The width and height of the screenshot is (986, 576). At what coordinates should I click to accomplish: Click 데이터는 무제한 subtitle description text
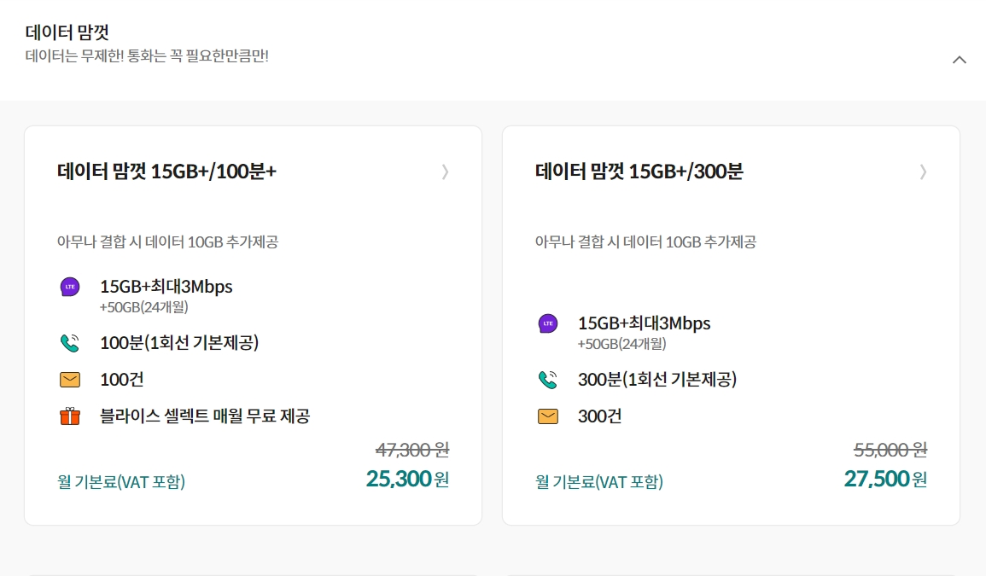[147, 56]
